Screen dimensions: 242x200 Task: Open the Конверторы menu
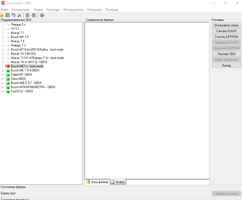(x=21, y=10)
